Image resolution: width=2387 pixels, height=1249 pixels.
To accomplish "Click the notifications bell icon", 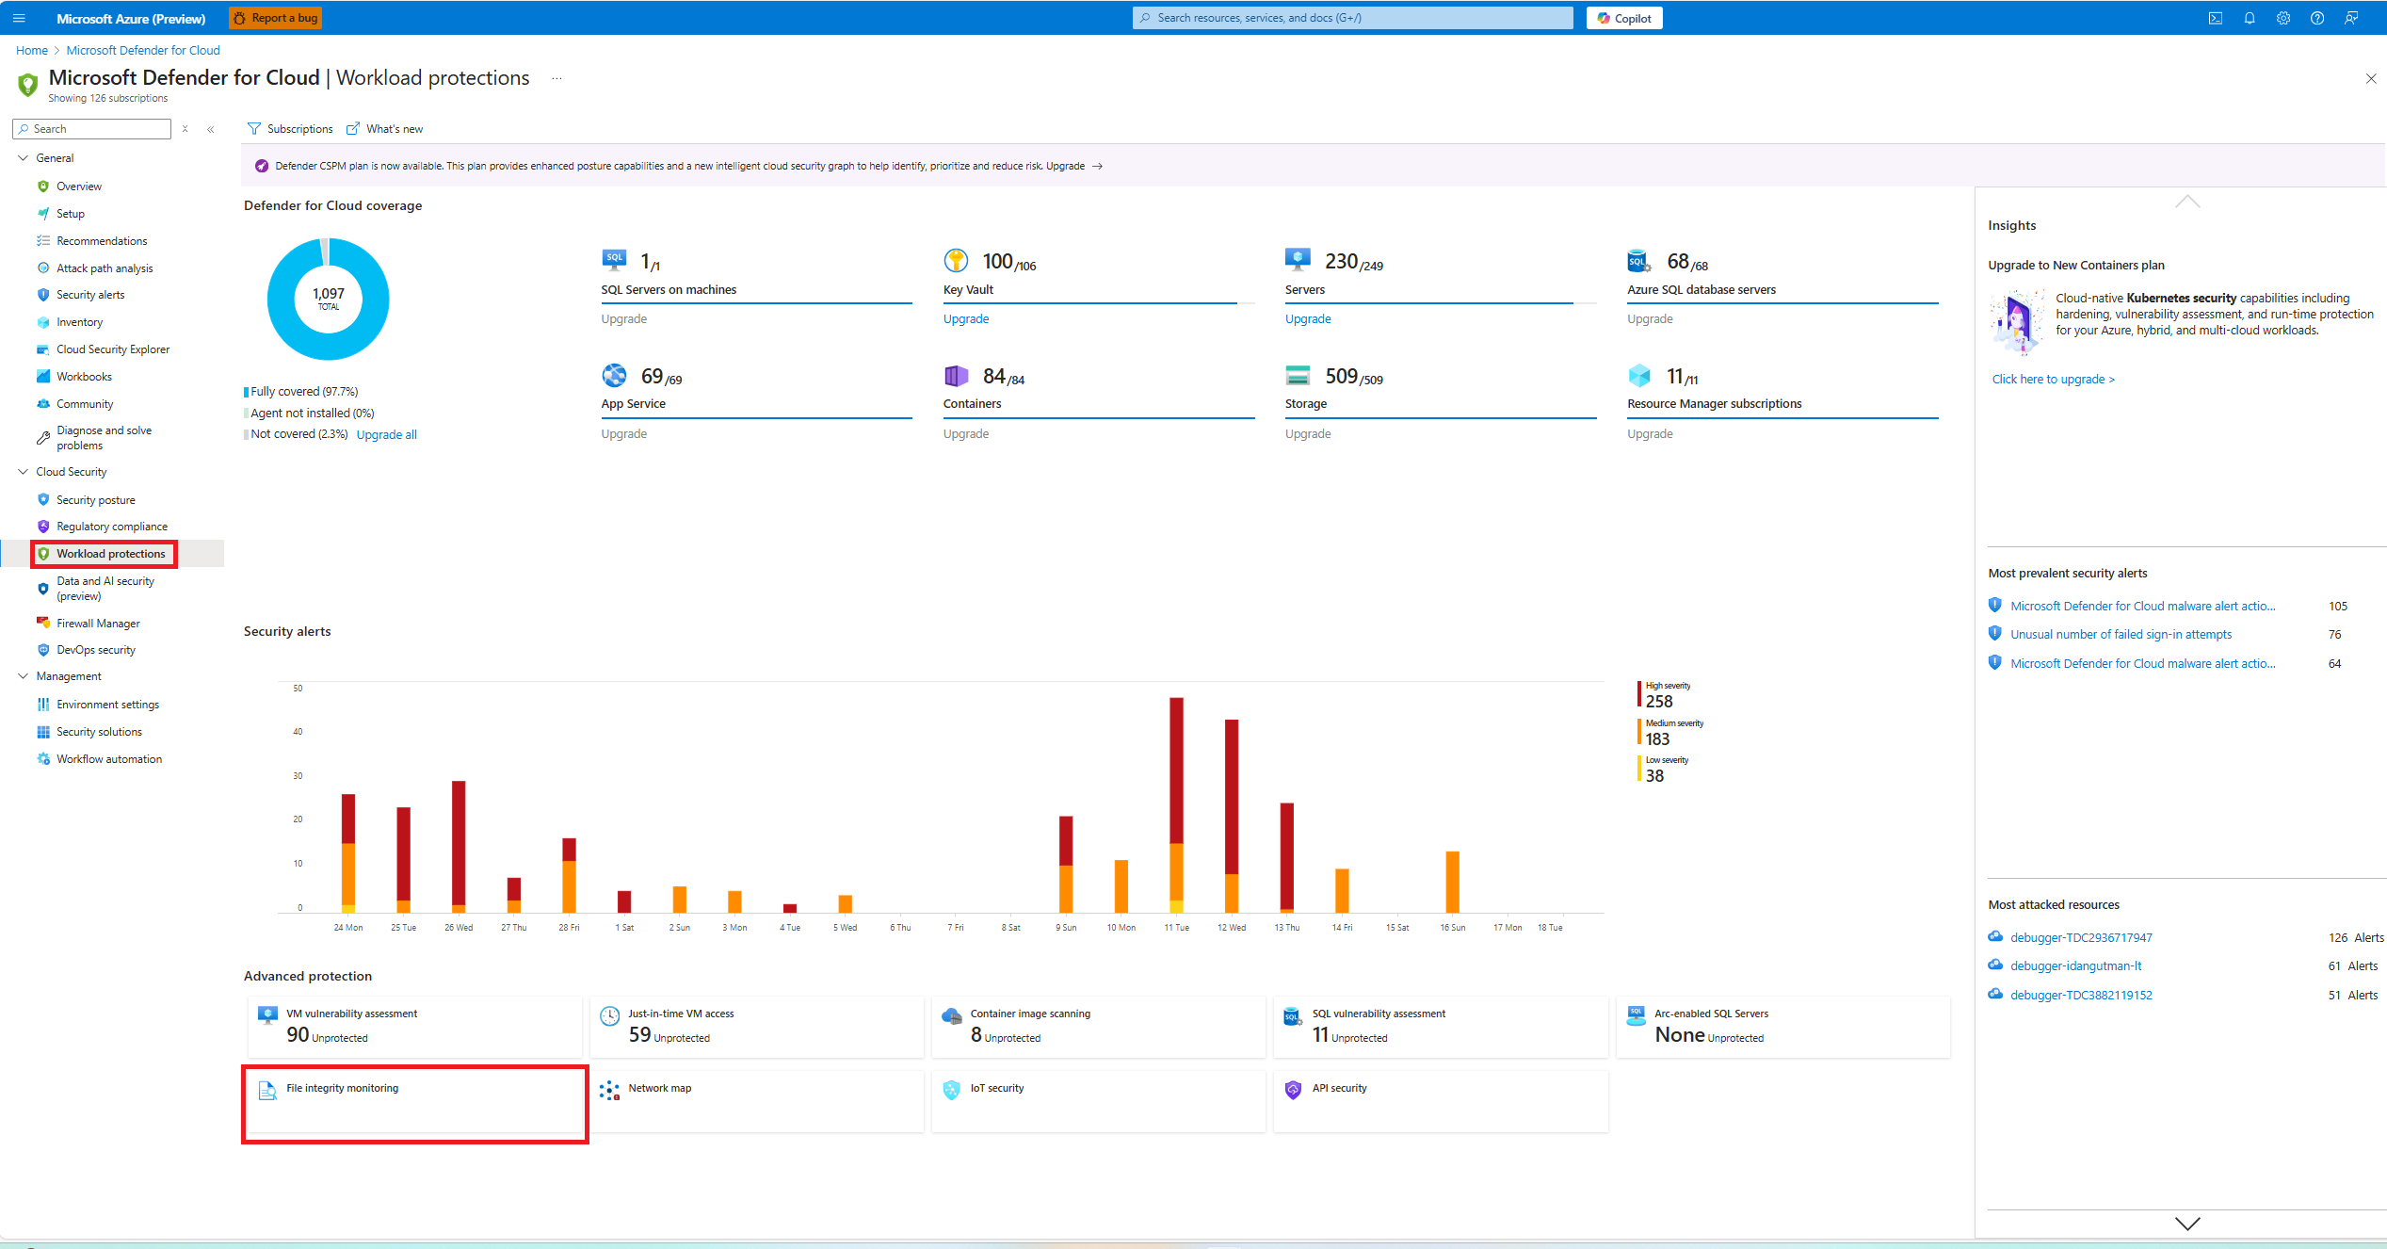I will [x=2250, y=18].
